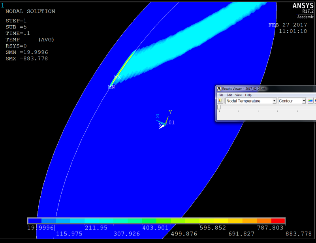Click the 11:01:18 timestamp
This screenshot has height=243, width=316.
coord(293,31)
